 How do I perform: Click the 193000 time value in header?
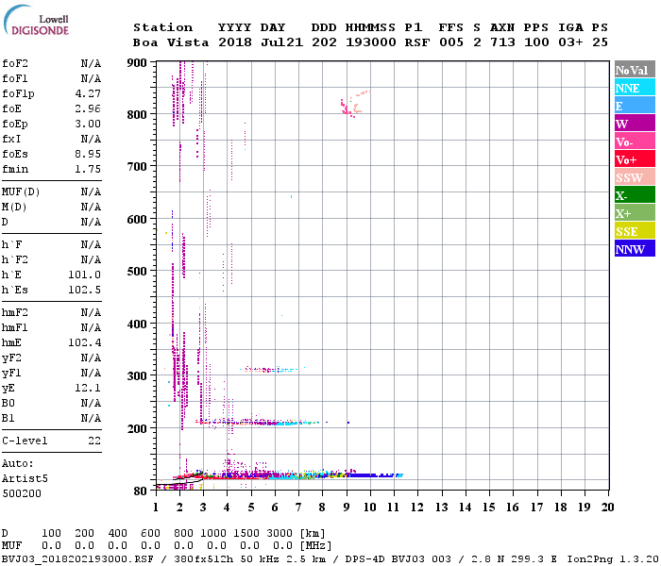pyautogui.click(x=371, y=42)
